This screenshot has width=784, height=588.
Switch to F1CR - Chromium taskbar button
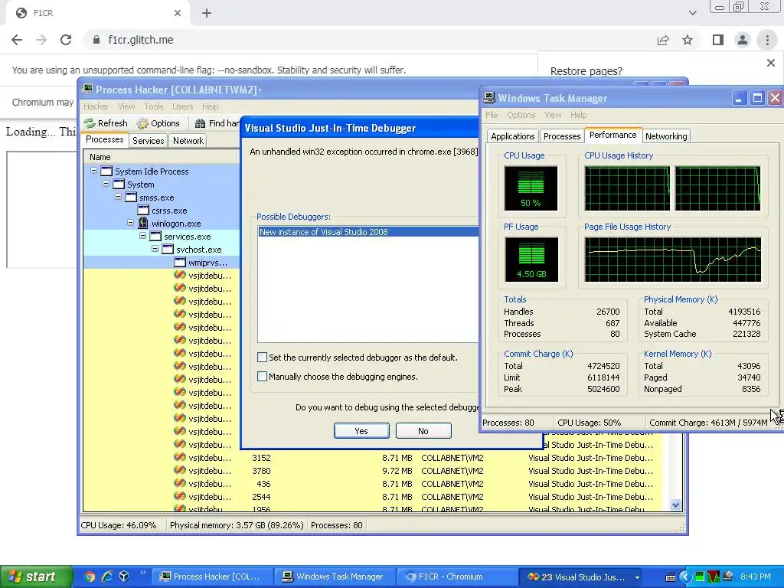[458, 577]
